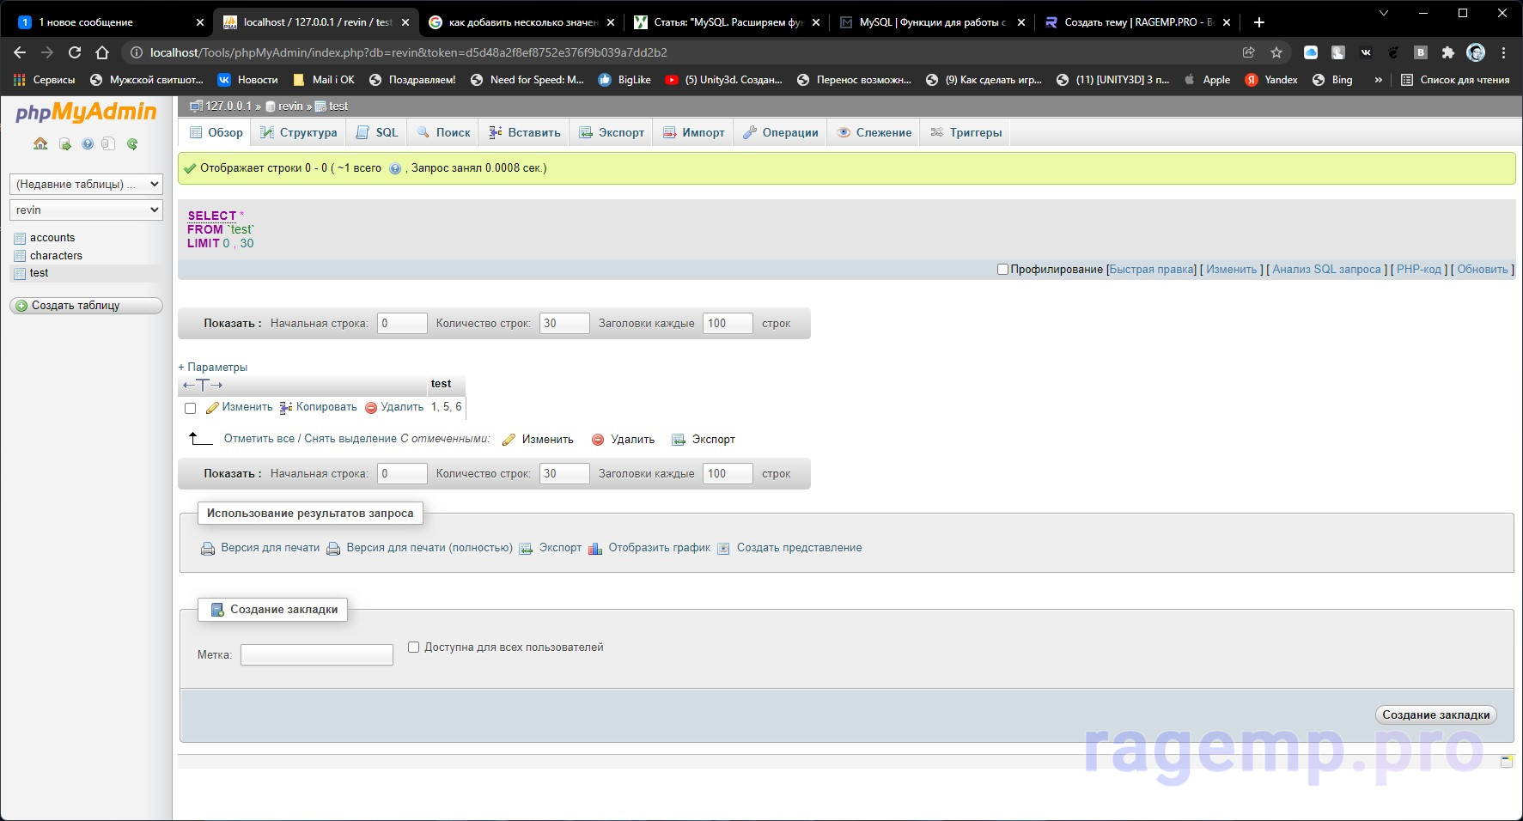
Task: Open the recent tables dropdown
Action: 86,185
